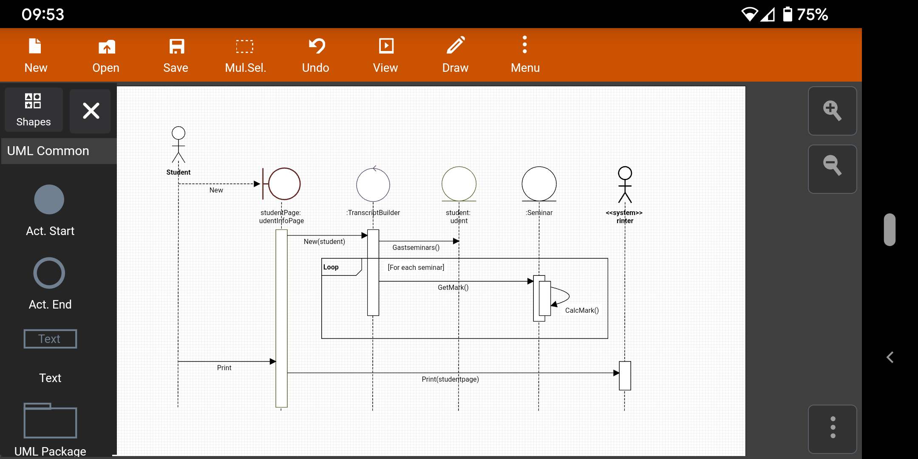The image size is (918, 459).
Task: Select the Seminar entity circle
Action: pyautogui.click(x=539, y=184)
